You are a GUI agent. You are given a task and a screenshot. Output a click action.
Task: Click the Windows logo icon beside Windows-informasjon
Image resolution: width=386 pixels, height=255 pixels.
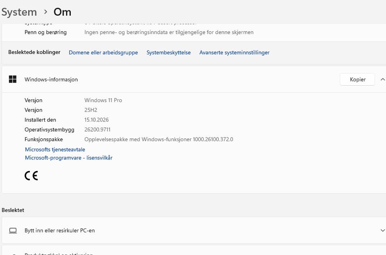(12, 79)
